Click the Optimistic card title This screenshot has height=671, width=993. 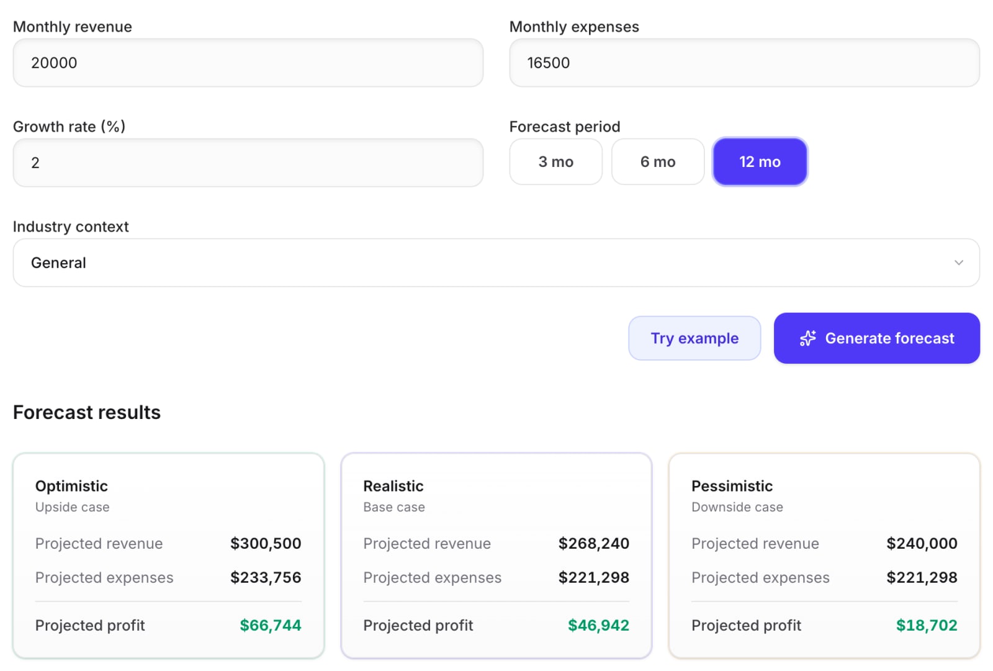[71, 486]
